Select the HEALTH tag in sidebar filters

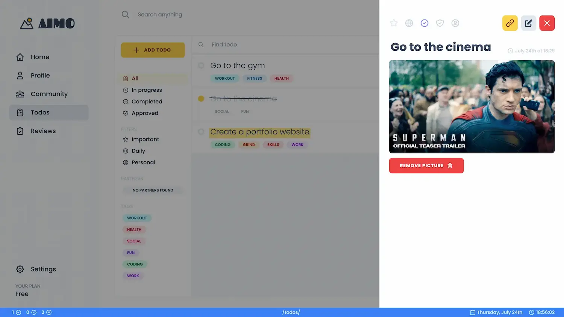pos(134,229)
